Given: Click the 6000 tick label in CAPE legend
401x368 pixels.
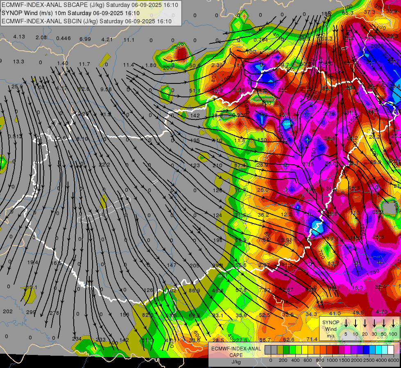Looking at the screenshot, I should [x=394, y=360].
